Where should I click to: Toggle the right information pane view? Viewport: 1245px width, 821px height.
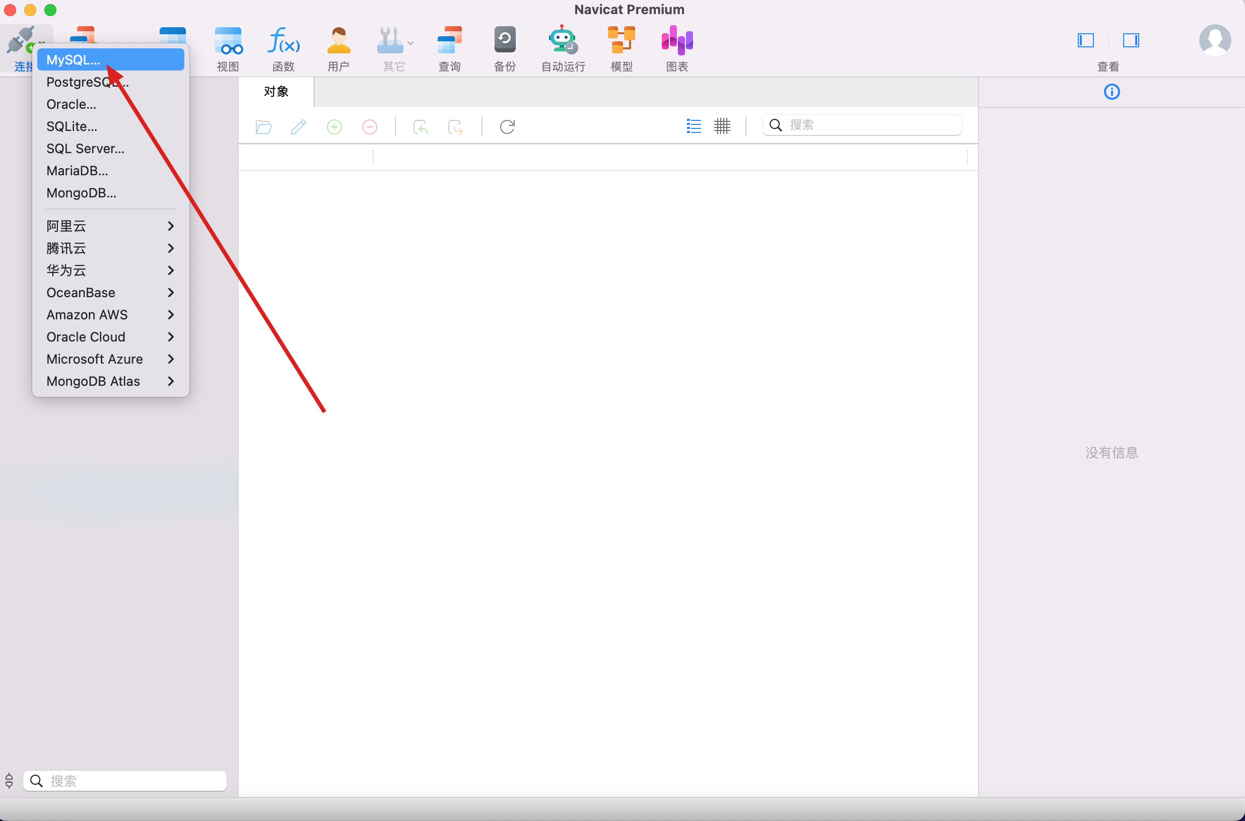point(1131,40)
